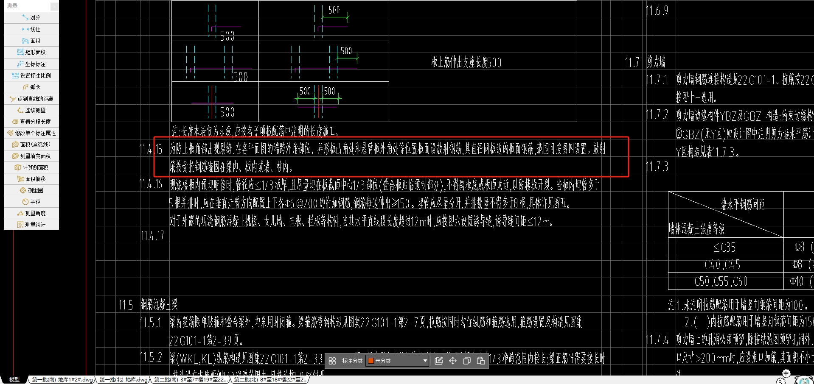814x384 pixels.
Task: Select the 测量角度 angle measurement tool
Action: 31,213
